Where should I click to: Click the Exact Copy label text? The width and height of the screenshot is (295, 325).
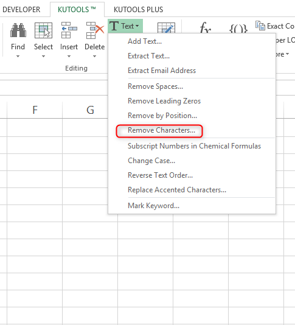click(280, 26)
